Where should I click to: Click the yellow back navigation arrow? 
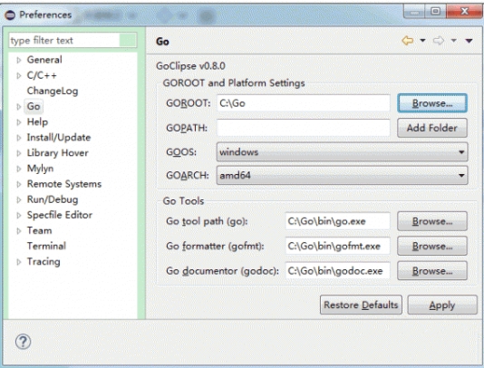click(408, 41)
